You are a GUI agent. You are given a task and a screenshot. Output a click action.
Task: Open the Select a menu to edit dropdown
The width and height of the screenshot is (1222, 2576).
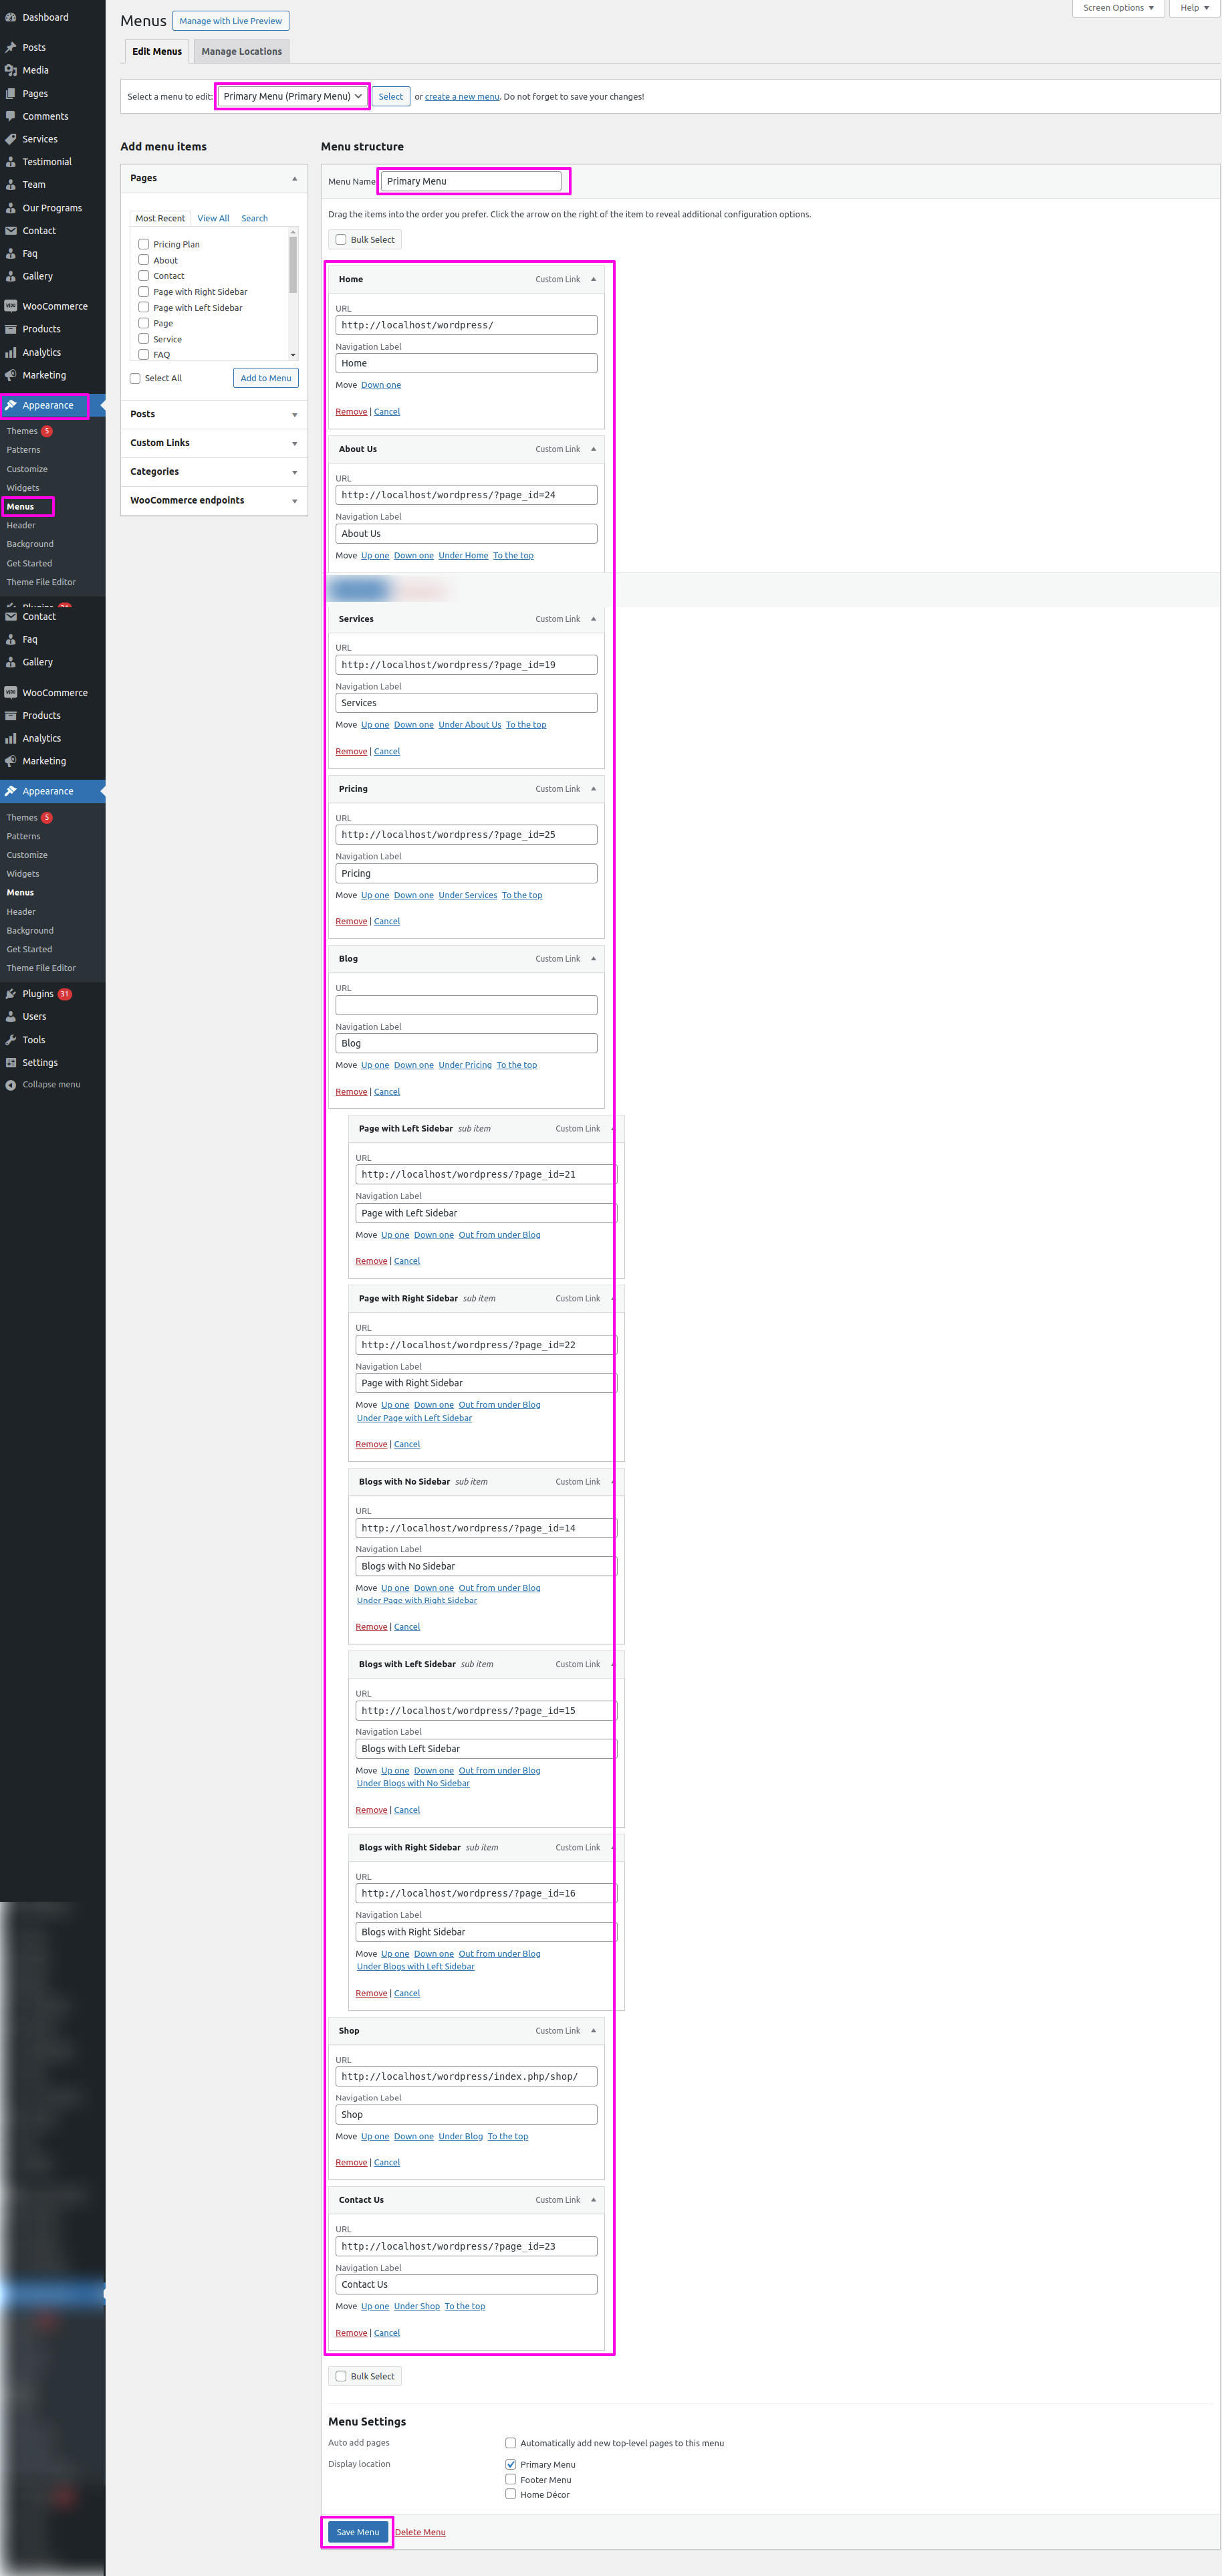click(292, 97)
